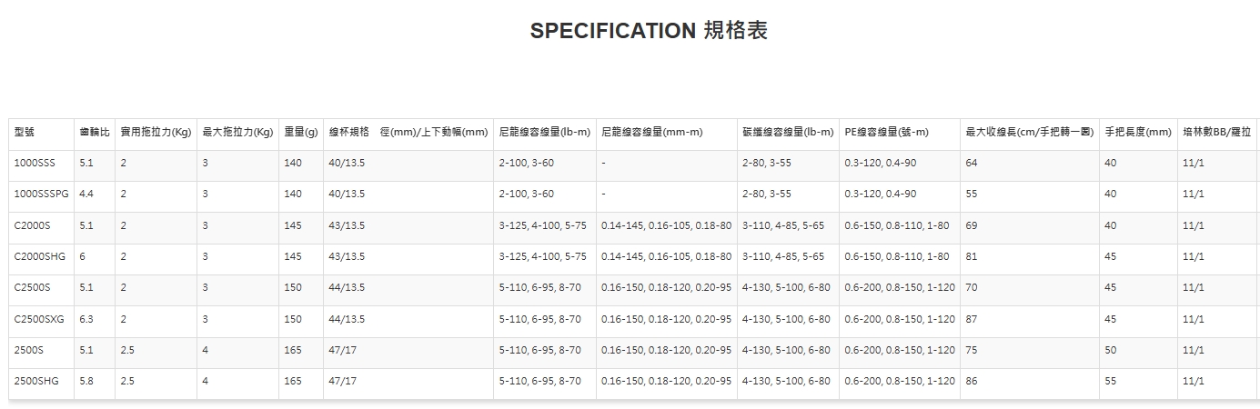Click the 碳纖線容線量(lb-m) column header
The image size is (1260, 409).
(788, 133)
